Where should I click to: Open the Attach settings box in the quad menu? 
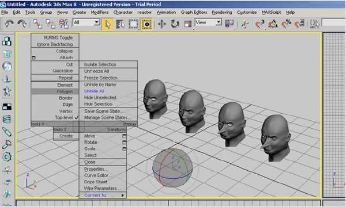point(34,57)
